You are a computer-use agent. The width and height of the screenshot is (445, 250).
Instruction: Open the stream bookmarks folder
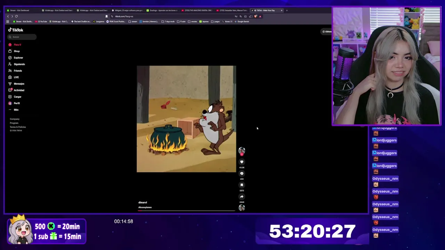pyautogui.click(x=133, y=22)
